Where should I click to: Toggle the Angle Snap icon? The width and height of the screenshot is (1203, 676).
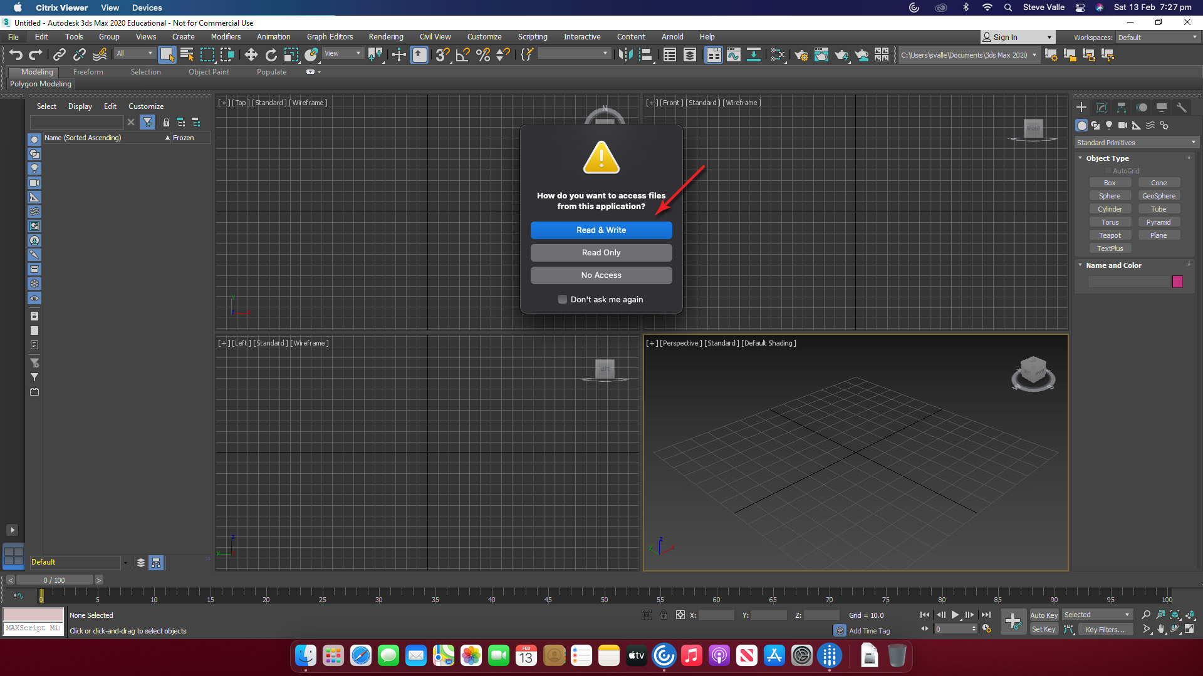pos(462,55)
